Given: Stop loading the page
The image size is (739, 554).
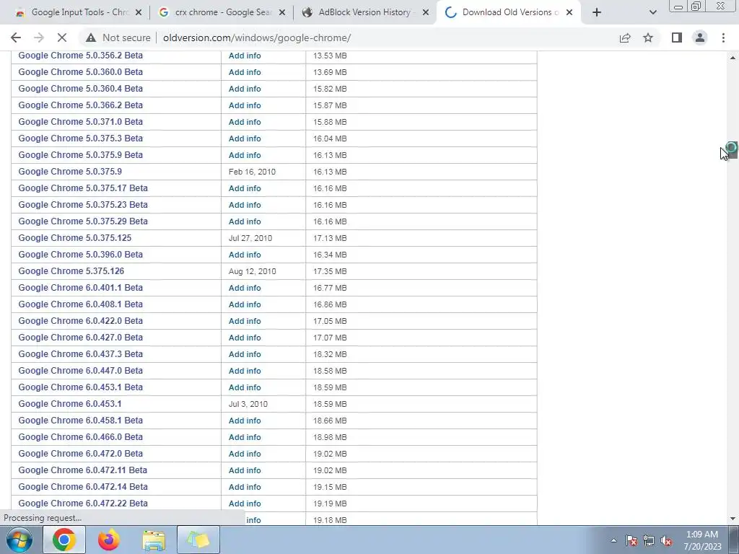Looking at the screenshot, I should tap(62, 38).
